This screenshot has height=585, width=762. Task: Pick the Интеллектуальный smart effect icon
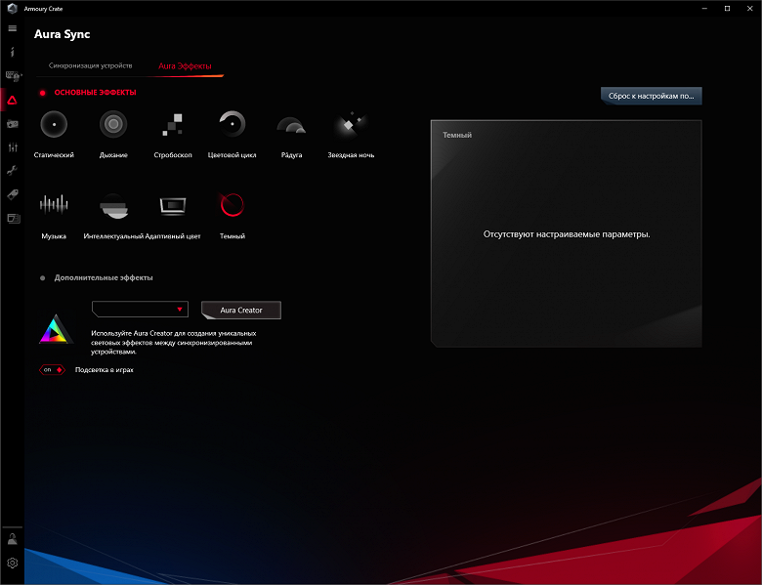point(113,205)
